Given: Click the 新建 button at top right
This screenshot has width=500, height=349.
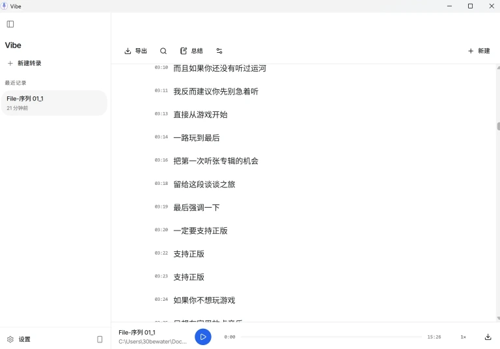Looking at the screenshot, I should tap(479, 51).
